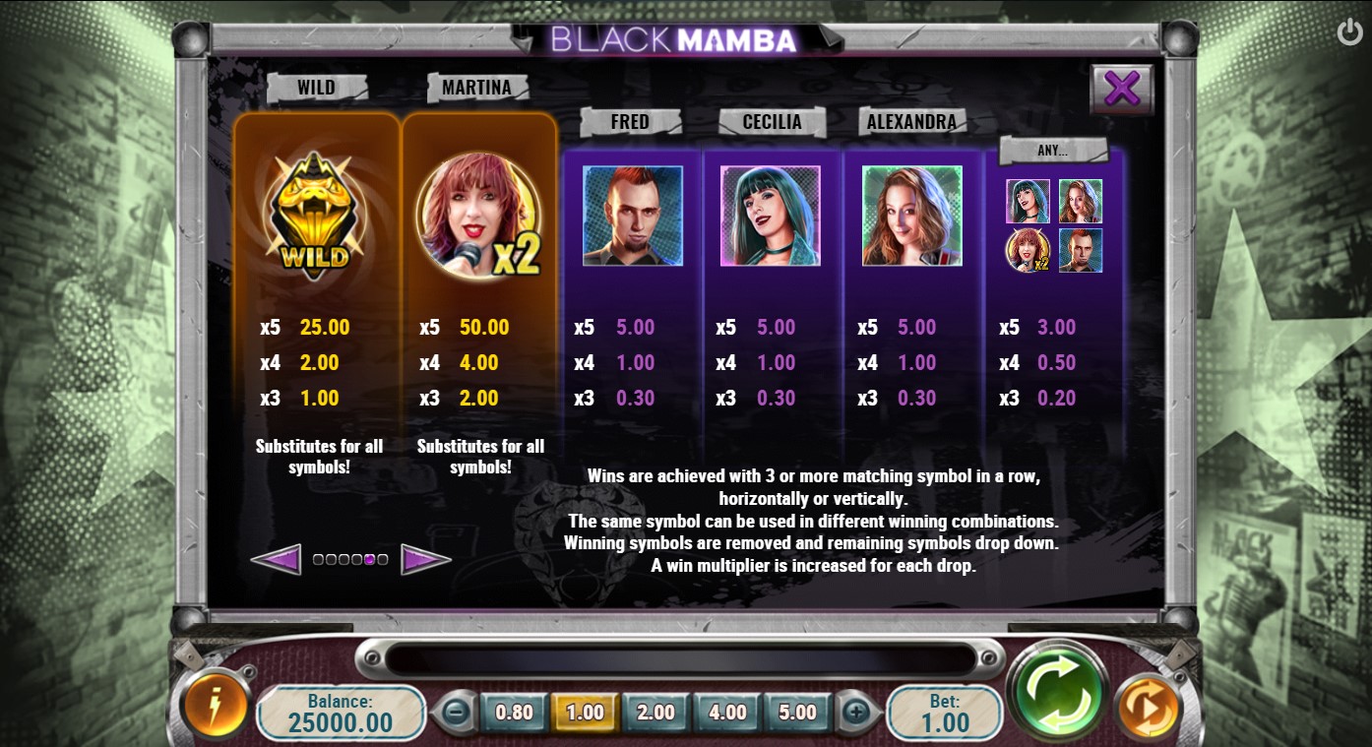Click the Fred character portrait
Screen dimensions: 1372x747
(x=633, y=216)
